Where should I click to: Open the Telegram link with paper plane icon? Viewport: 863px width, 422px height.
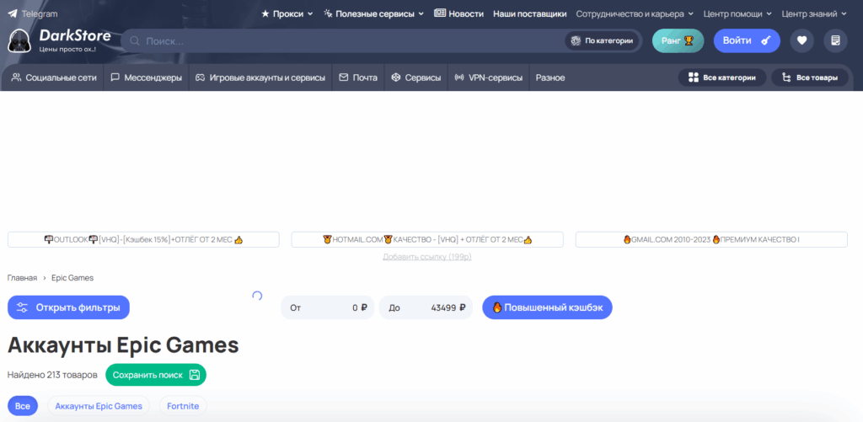[x=33, y=13]
